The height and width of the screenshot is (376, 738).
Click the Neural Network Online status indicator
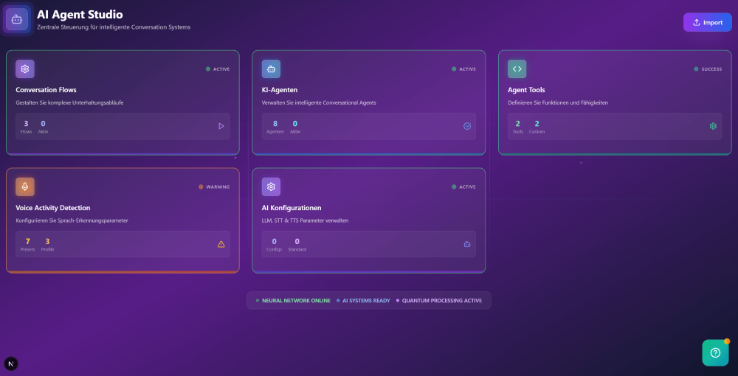[293, 301]
